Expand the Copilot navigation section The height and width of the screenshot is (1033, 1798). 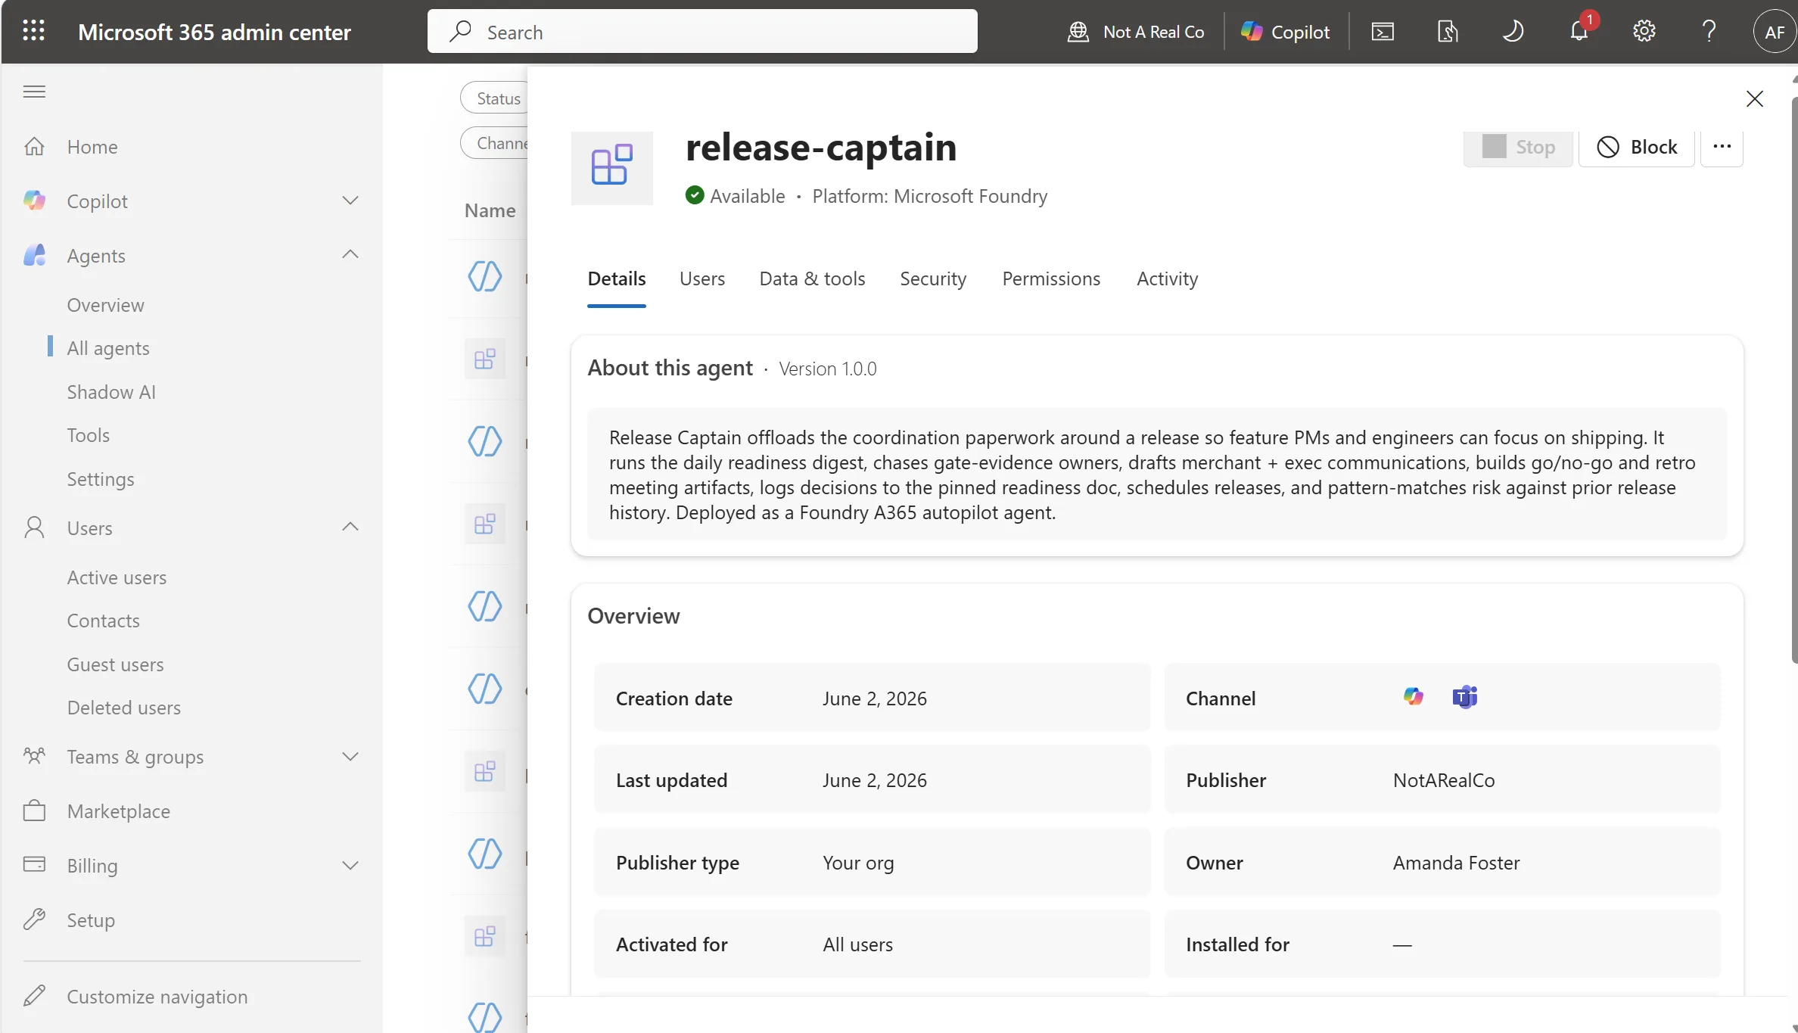tap(350, 201)
